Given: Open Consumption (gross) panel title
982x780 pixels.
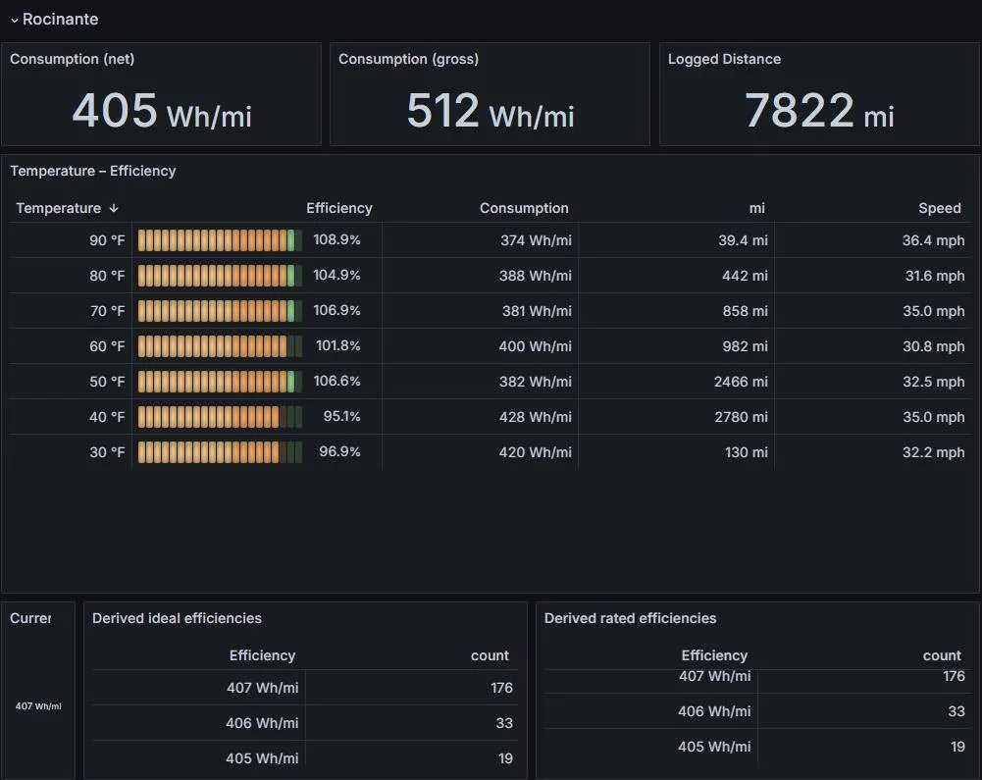Looking at the screenshot, I should click(408, 59).
